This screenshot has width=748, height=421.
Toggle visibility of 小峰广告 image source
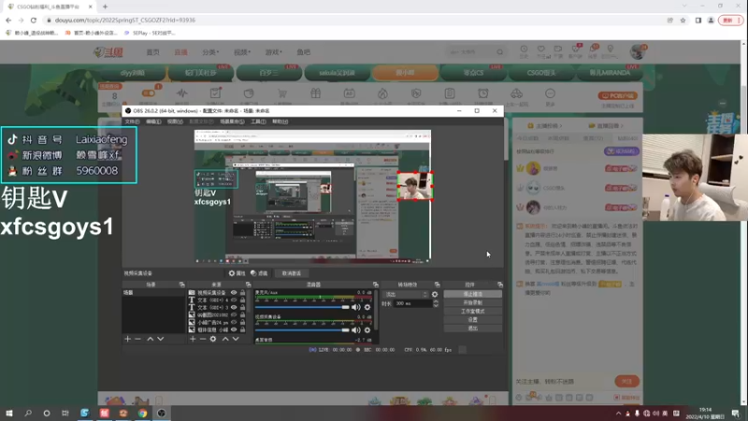[234, 322]
